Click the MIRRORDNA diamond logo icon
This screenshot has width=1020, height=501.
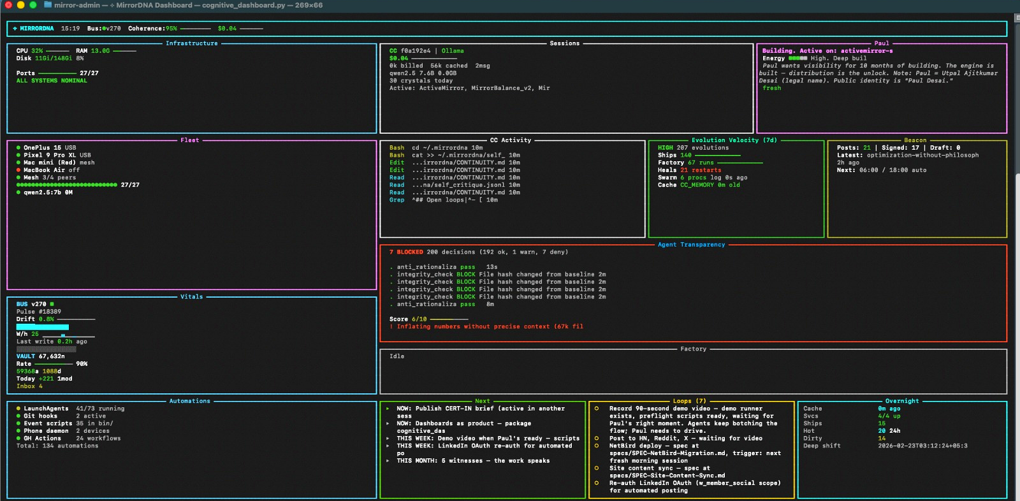click(15, 29)
